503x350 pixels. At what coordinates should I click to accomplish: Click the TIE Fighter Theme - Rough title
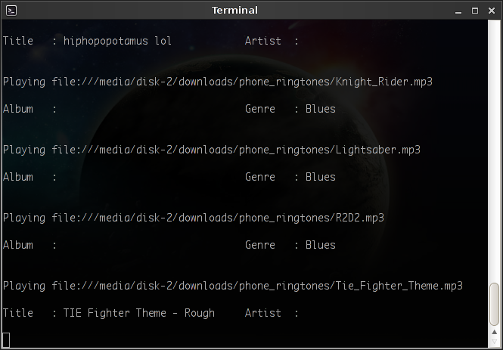click(139, 313)
